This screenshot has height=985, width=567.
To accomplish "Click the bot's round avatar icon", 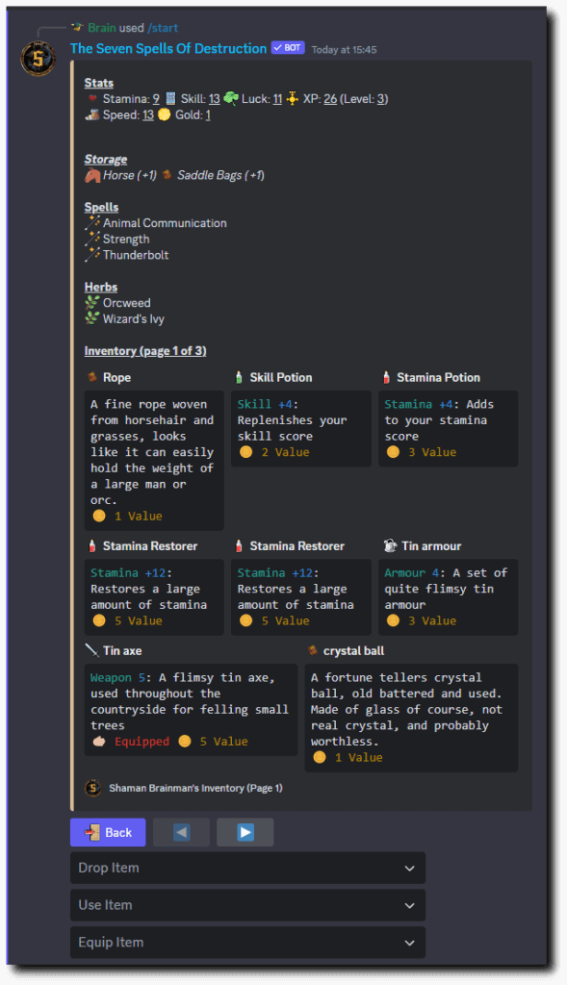I will [x=39, y=59].
